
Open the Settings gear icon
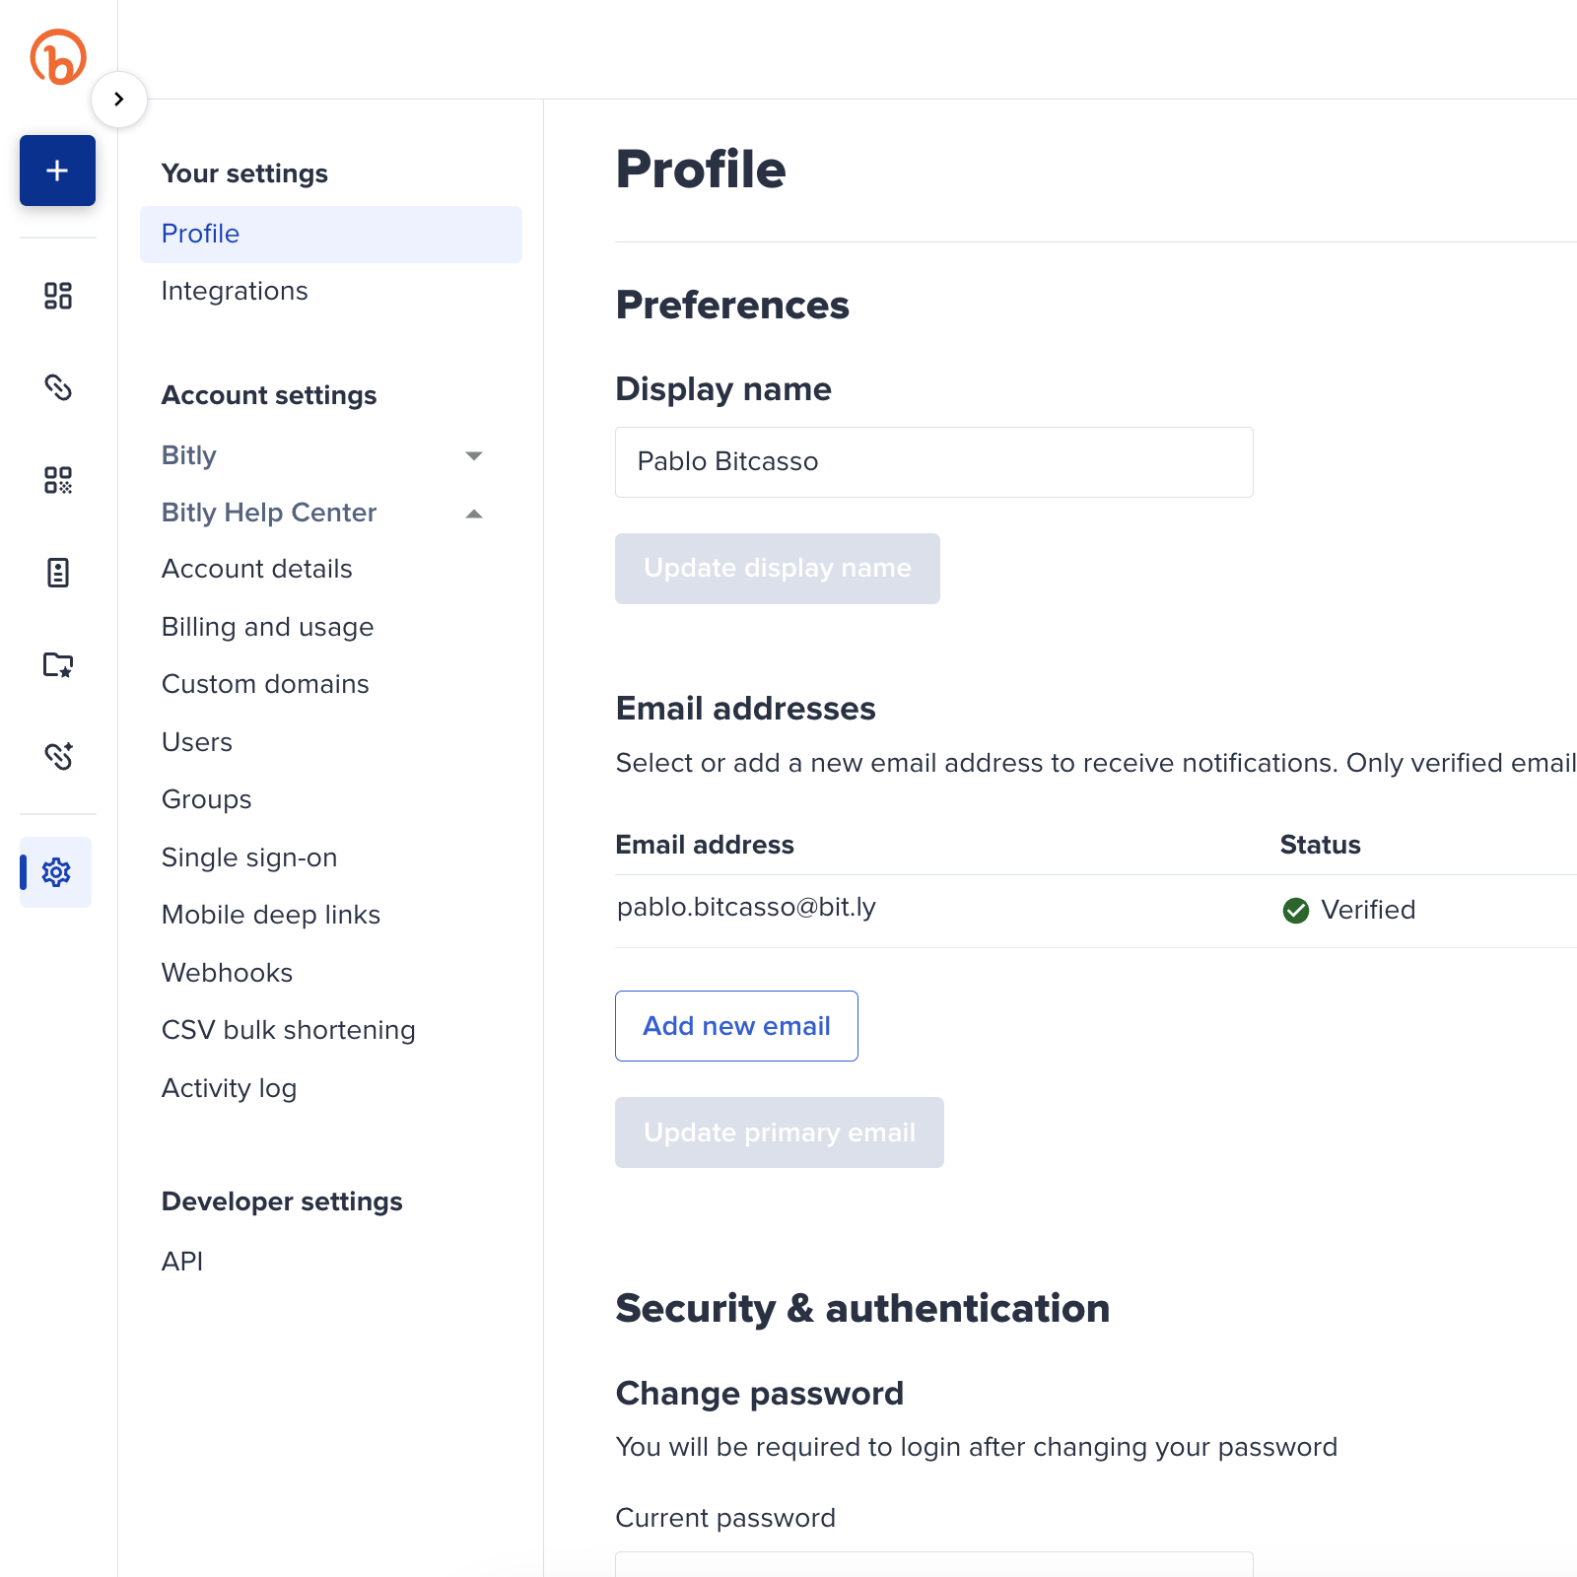coord(56,872)
